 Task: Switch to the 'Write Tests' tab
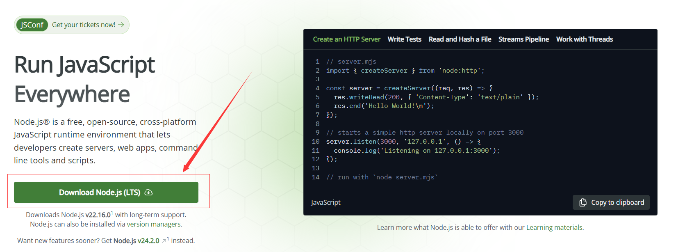(x=404, y=39)
